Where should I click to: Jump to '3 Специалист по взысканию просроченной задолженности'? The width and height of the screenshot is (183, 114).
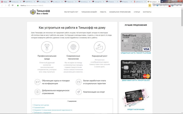[x=52, y=110]
